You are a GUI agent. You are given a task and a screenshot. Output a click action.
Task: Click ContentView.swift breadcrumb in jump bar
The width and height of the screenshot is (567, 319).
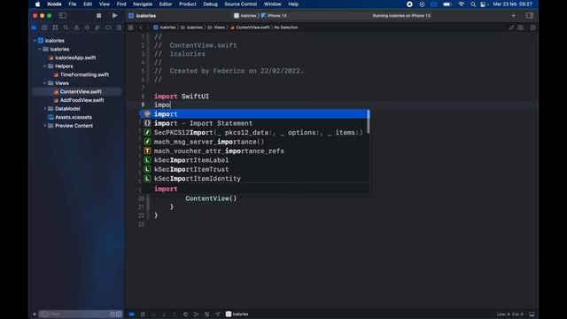250,27
